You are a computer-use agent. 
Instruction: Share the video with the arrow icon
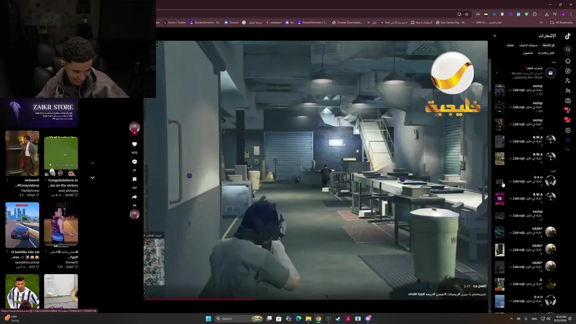pos(134,197)
